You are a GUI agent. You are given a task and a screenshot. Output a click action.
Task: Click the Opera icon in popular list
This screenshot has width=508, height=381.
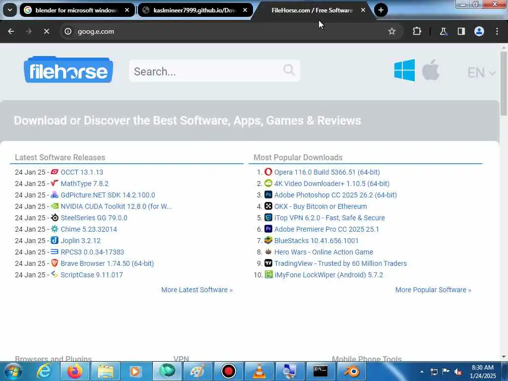click(x=268, y=172)
